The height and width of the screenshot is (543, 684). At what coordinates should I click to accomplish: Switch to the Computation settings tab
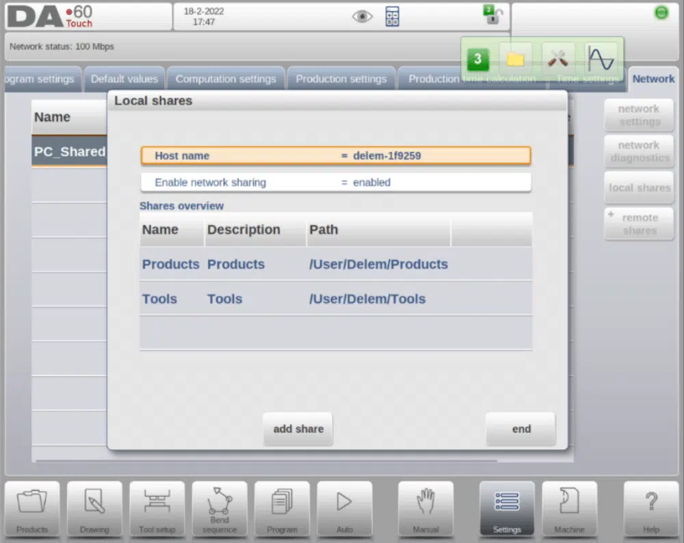tap(226, 79)
